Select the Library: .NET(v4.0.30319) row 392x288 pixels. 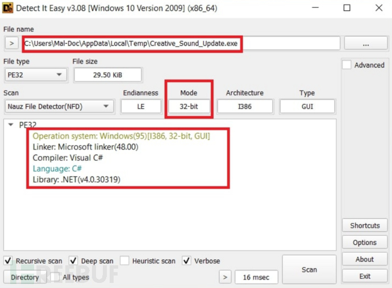coord(77,180)
